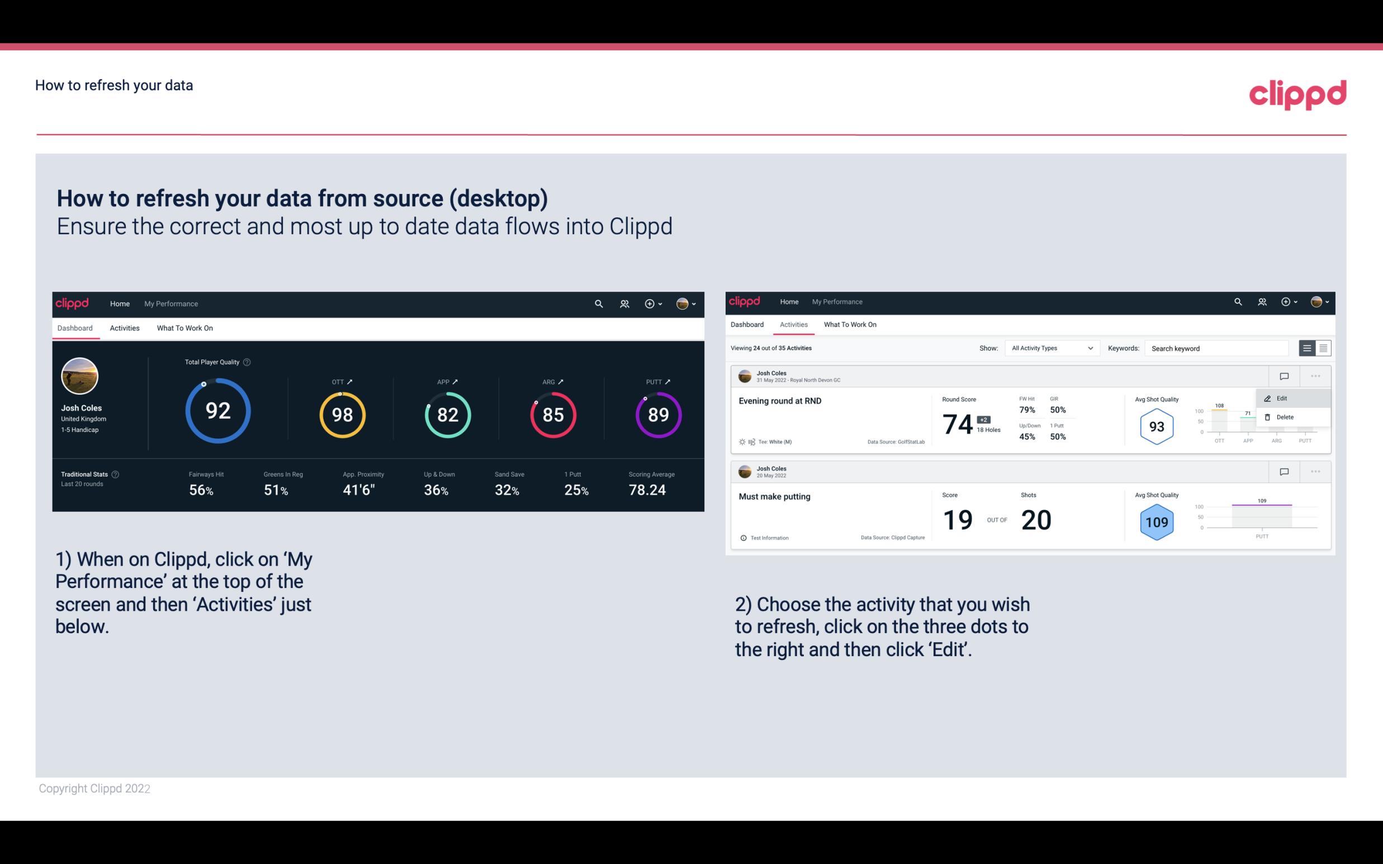Click the Clippd logo icon top right
Screen dimensions: 1383x864
[x=1297, y=93]
